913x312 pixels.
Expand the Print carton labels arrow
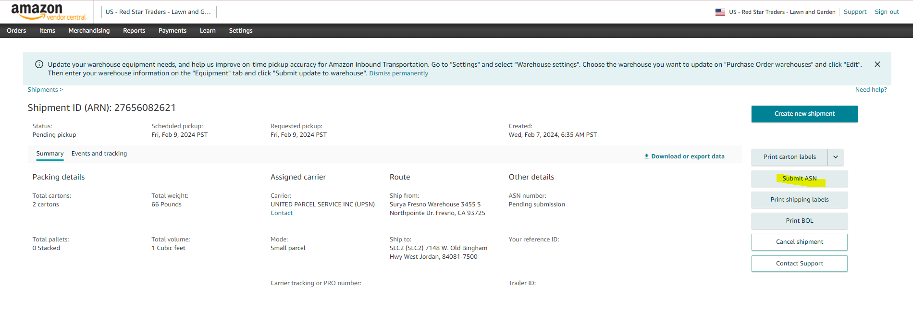click(836, 157)
